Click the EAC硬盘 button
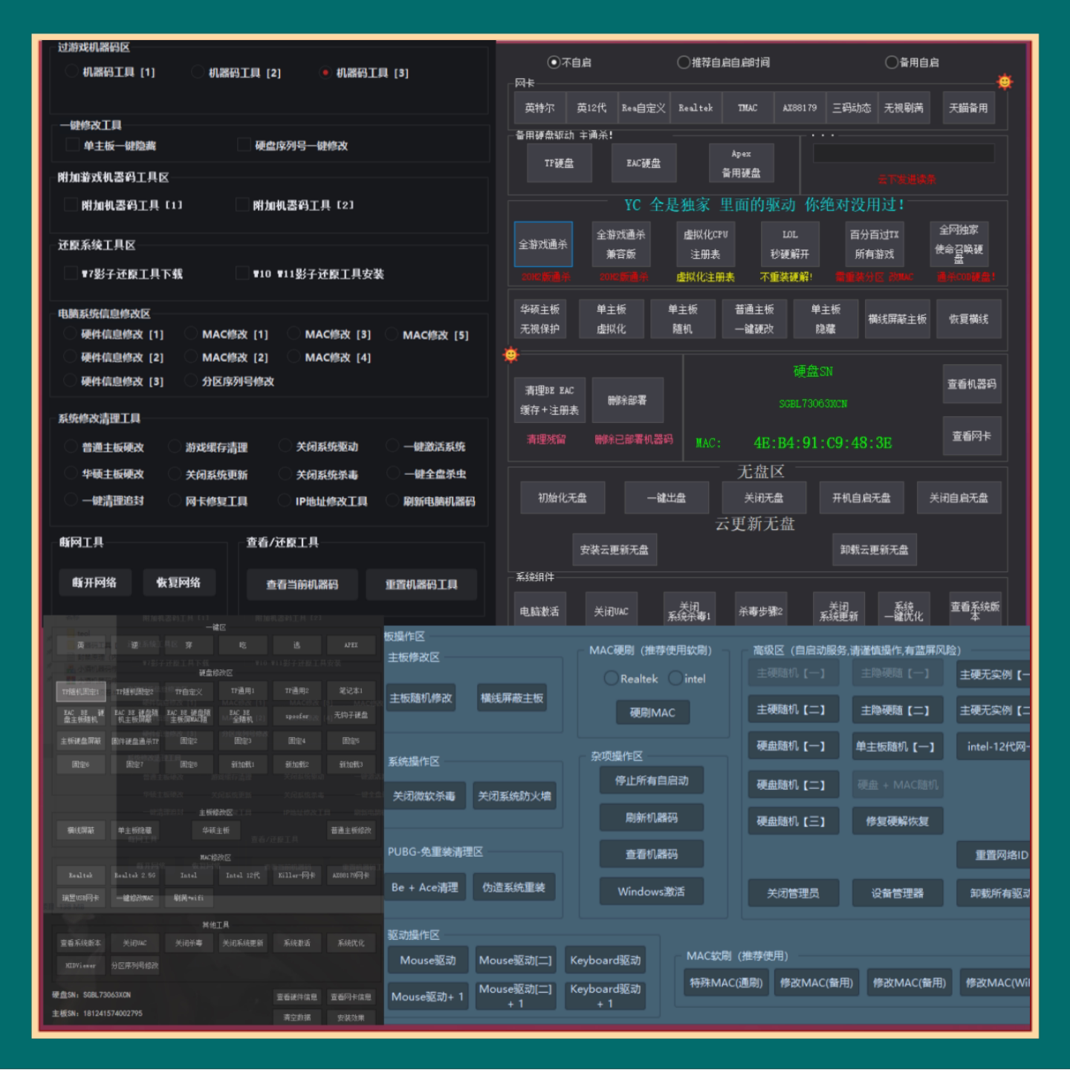The height and width of the screenshot is (1070, 1070). coord(643,163)
